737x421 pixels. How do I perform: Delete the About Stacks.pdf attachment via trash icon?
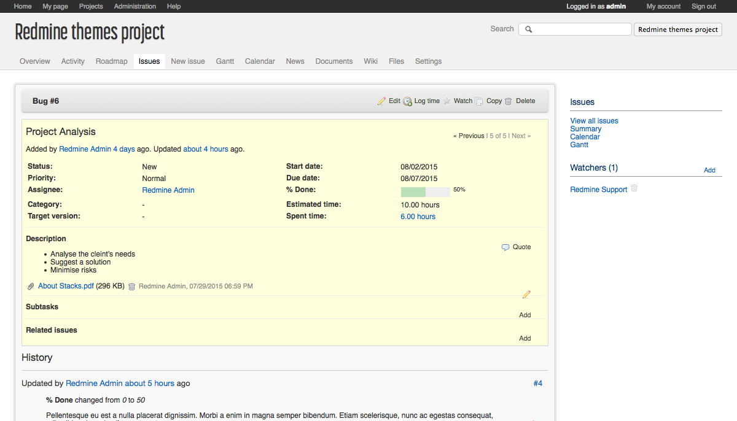click(x=131, y=287)
